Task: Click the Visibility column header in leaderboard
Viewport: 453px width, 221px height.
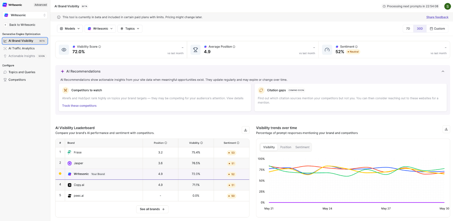Action: tap(196, 143)
